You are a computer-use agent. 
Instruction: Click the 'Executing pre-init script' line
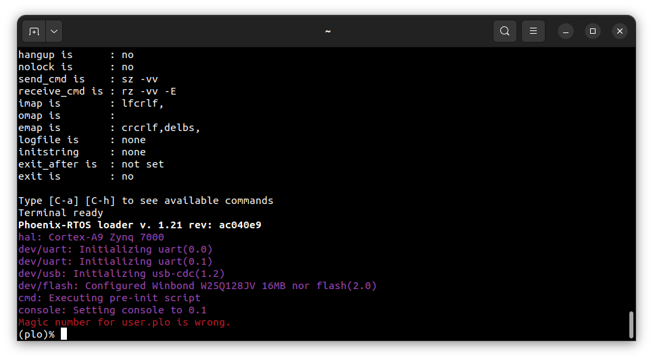(x=109, y=298)
